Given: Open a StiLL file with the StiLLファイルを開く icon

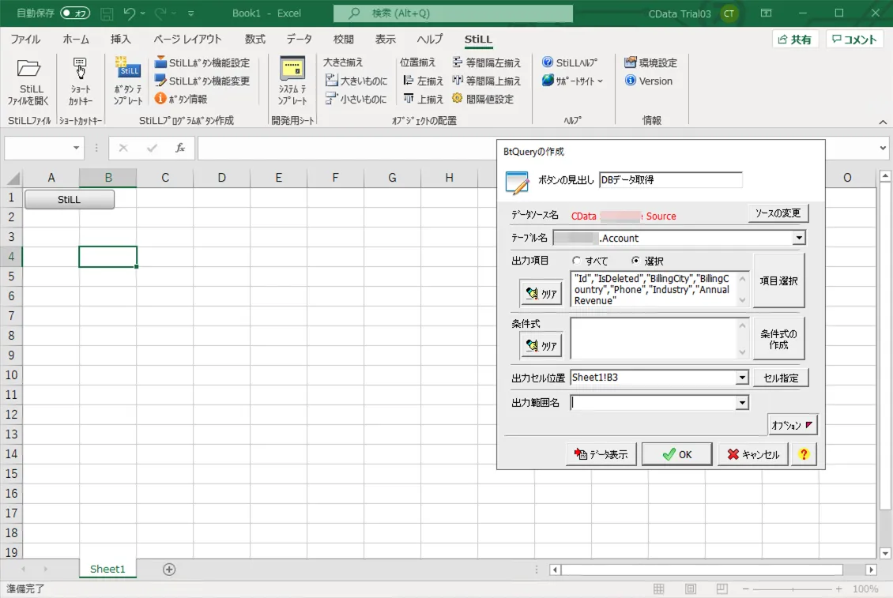Looking at the screenshot, I should point(28,81).
